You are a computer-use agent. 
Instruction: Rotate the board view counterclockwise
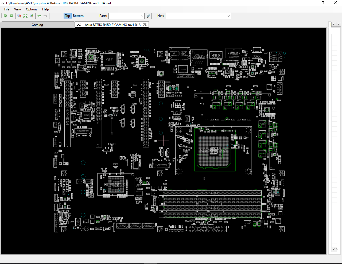[5, 16]
